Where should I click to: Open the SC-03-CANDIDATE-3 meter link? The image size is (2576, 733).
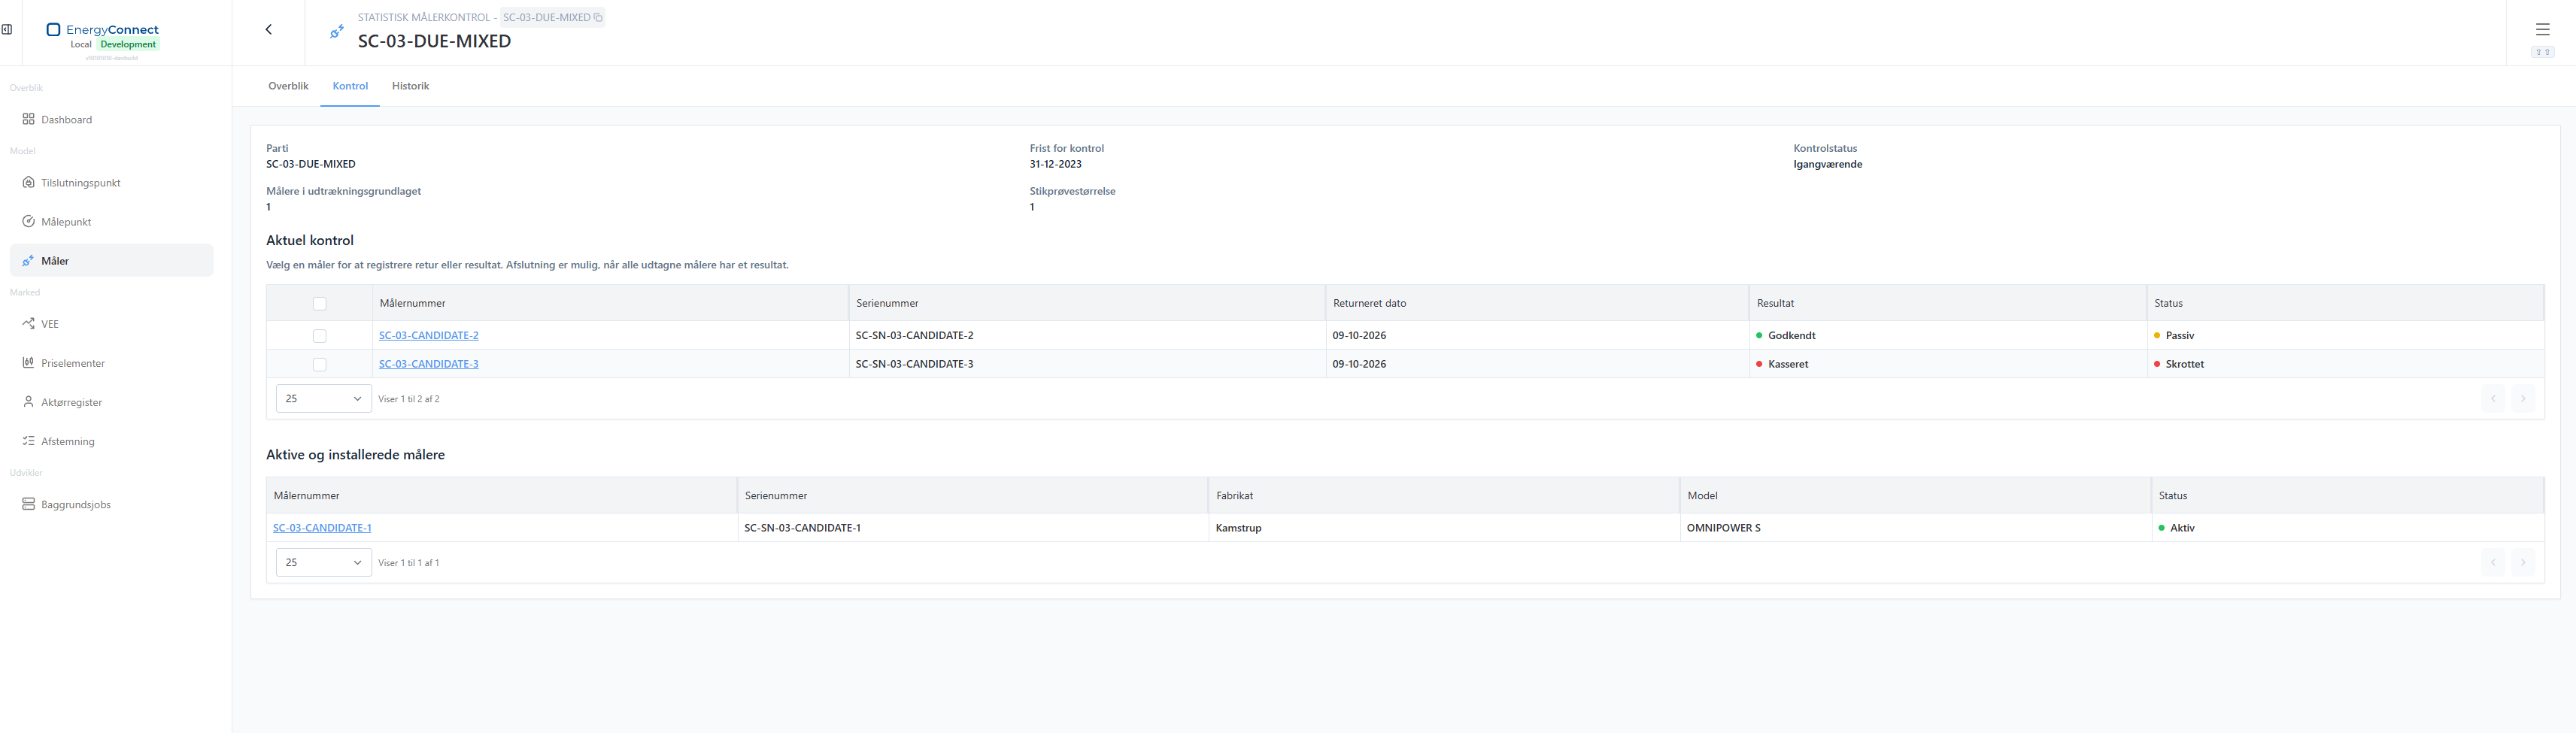click(x=428, y=364)
